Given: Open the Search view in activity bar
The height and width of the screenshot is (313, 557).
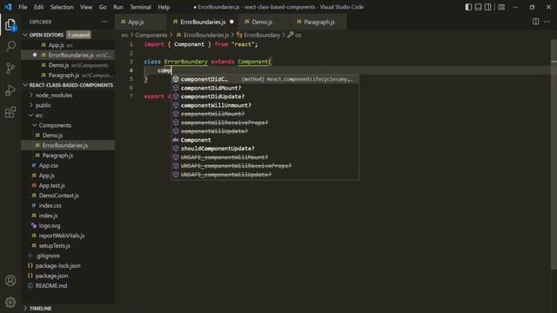Looking at the screenshot, I should pos(10,46).
